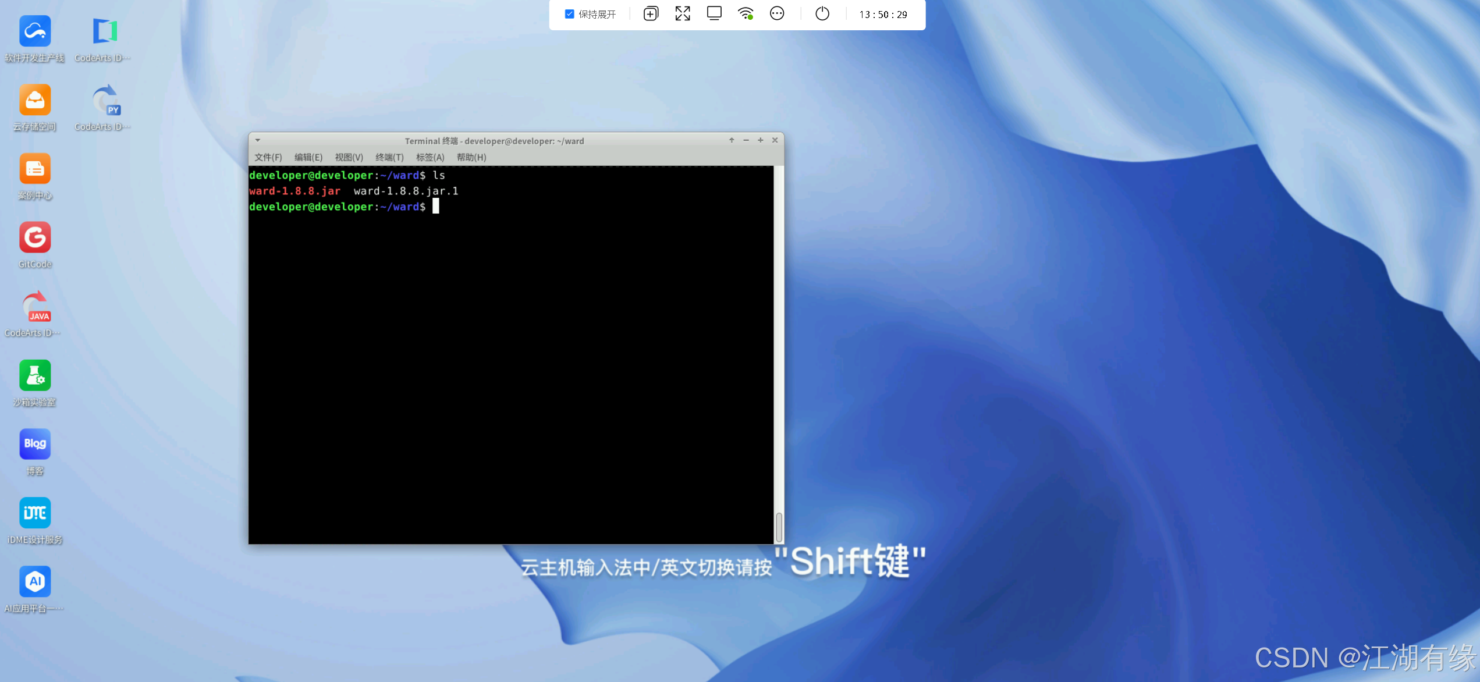Click the terminal always-on-top up arrow button
1480x682 pixels.
(732, 140)
